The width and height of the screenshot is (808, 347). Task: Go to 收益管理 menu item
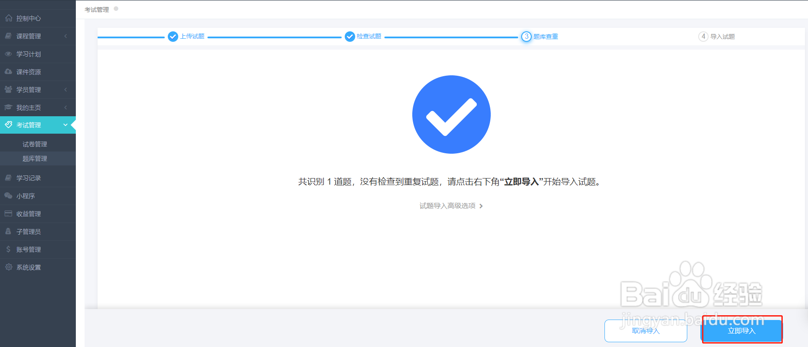tap(38, 214)
